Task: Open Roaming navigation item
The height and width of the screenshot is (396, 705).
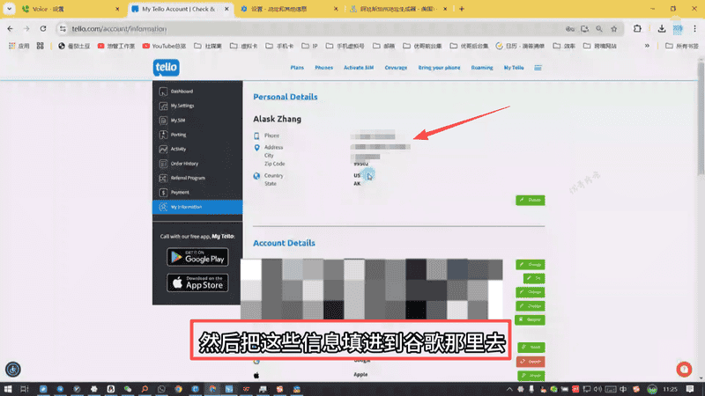Action: (481, 68)
